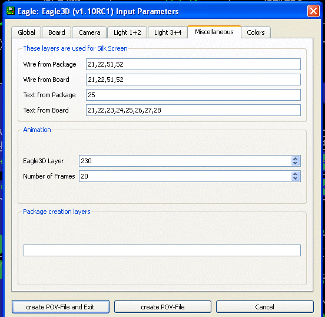Click the create POV-File button
Screen dimensions: 325x317
[x=162, y=307]
